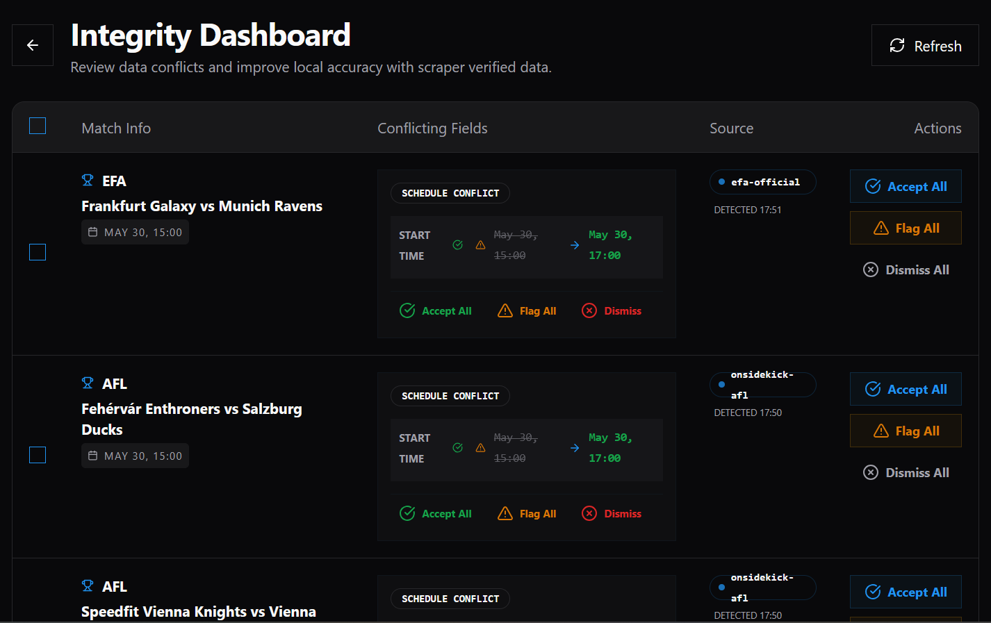This screenshot has height=623, width=991.
Task: Click Schedule Conflict tag in Vienna Knights card
Action: [x=450, y=599]
